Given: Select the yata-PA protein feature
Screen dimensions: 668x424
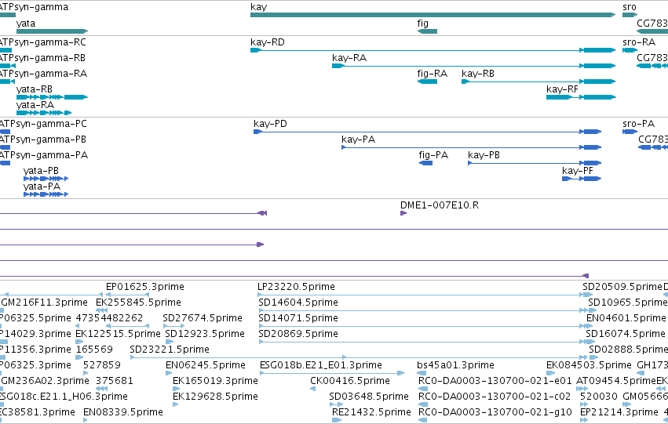Looking at the screenshot, I should coord(46,194).
